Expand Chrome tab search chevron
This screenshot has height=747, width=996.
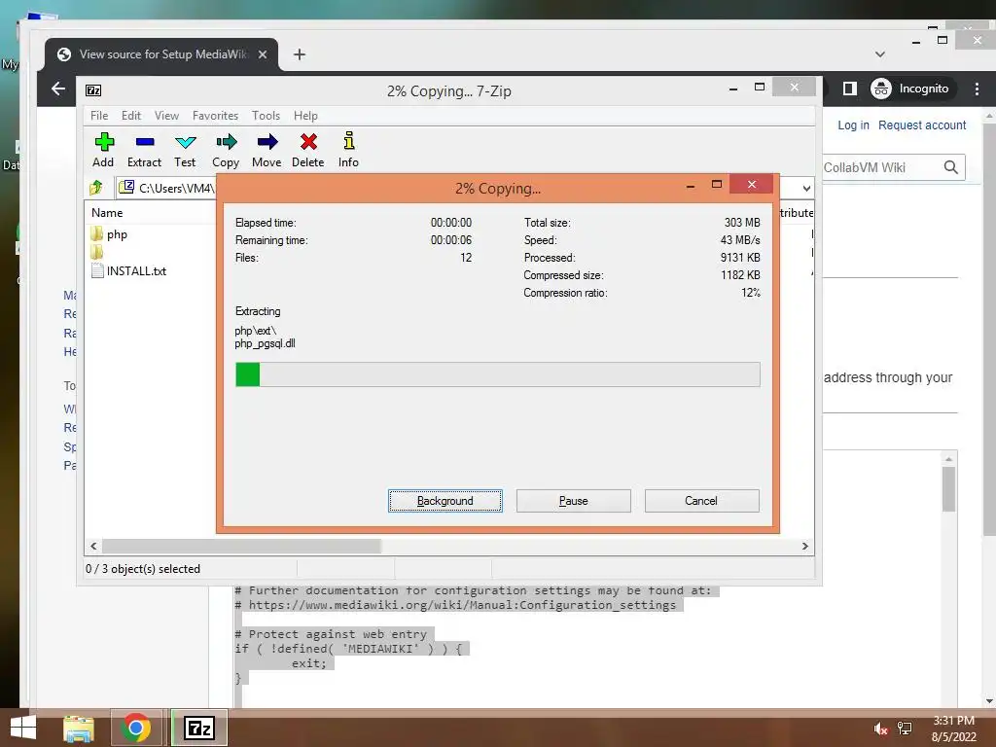[x=879, y=54]
